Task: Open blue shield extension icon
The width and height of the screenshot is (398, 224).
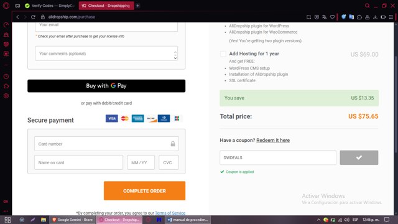Action: [343, 17]
